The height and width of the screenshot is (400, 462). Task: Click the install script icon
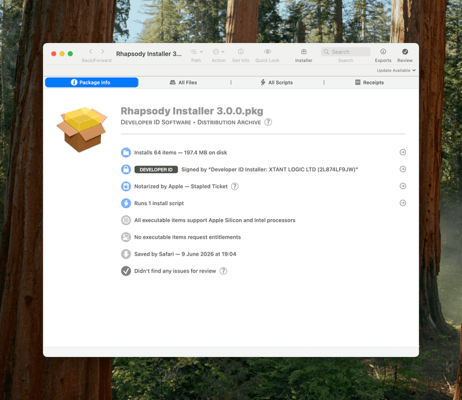click(126, 203)
